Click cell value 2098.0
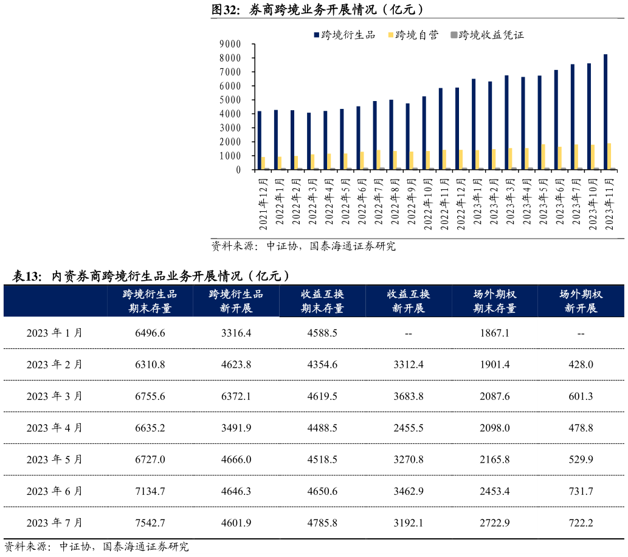Viewport: 628px width, 557px height. coord(495,429)
